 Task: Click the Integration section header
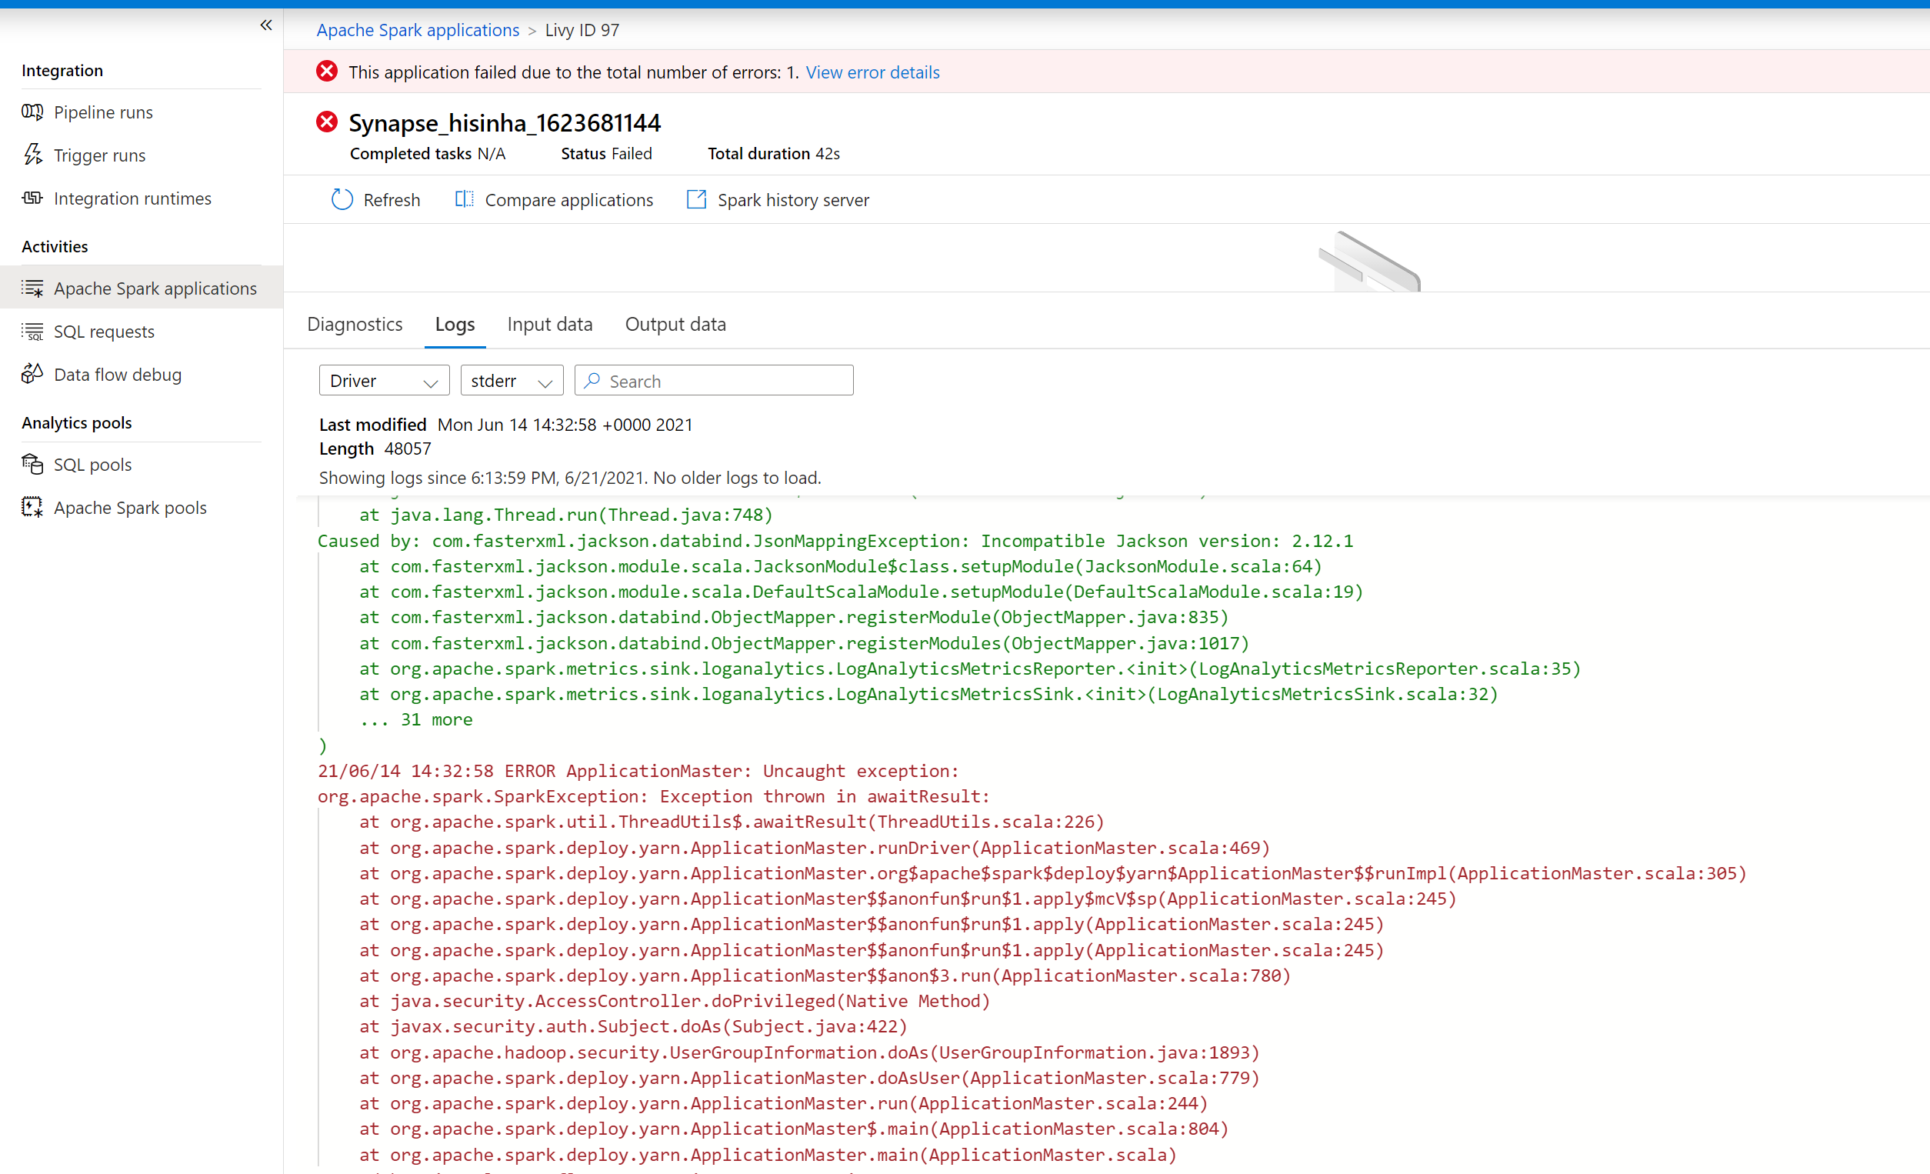62,70
